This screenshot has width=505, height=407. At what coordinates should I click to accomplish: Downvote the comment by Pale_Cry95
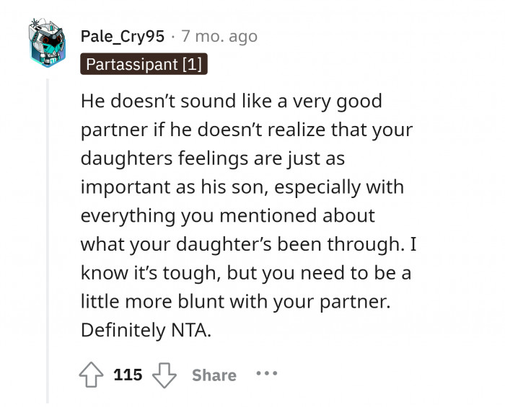[166, 375]
